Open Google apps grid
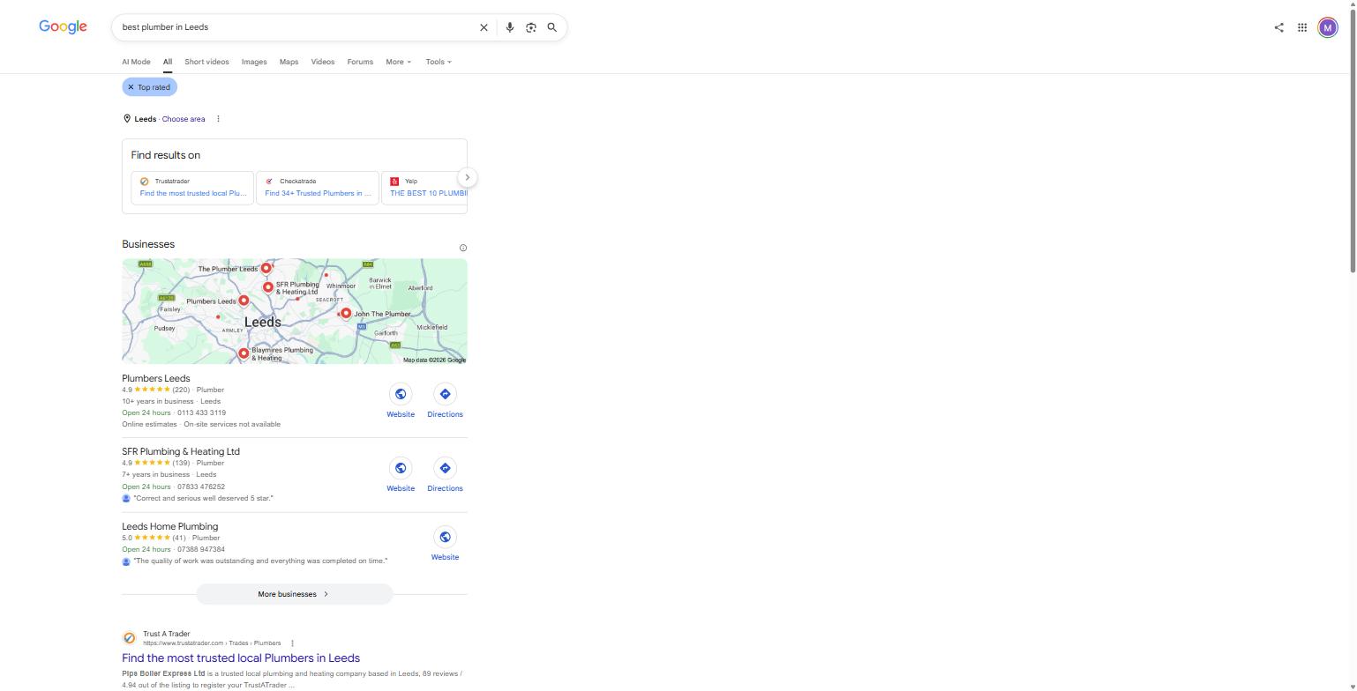The height and width of the screenshot is (691, 1357). pos(1302,27)
